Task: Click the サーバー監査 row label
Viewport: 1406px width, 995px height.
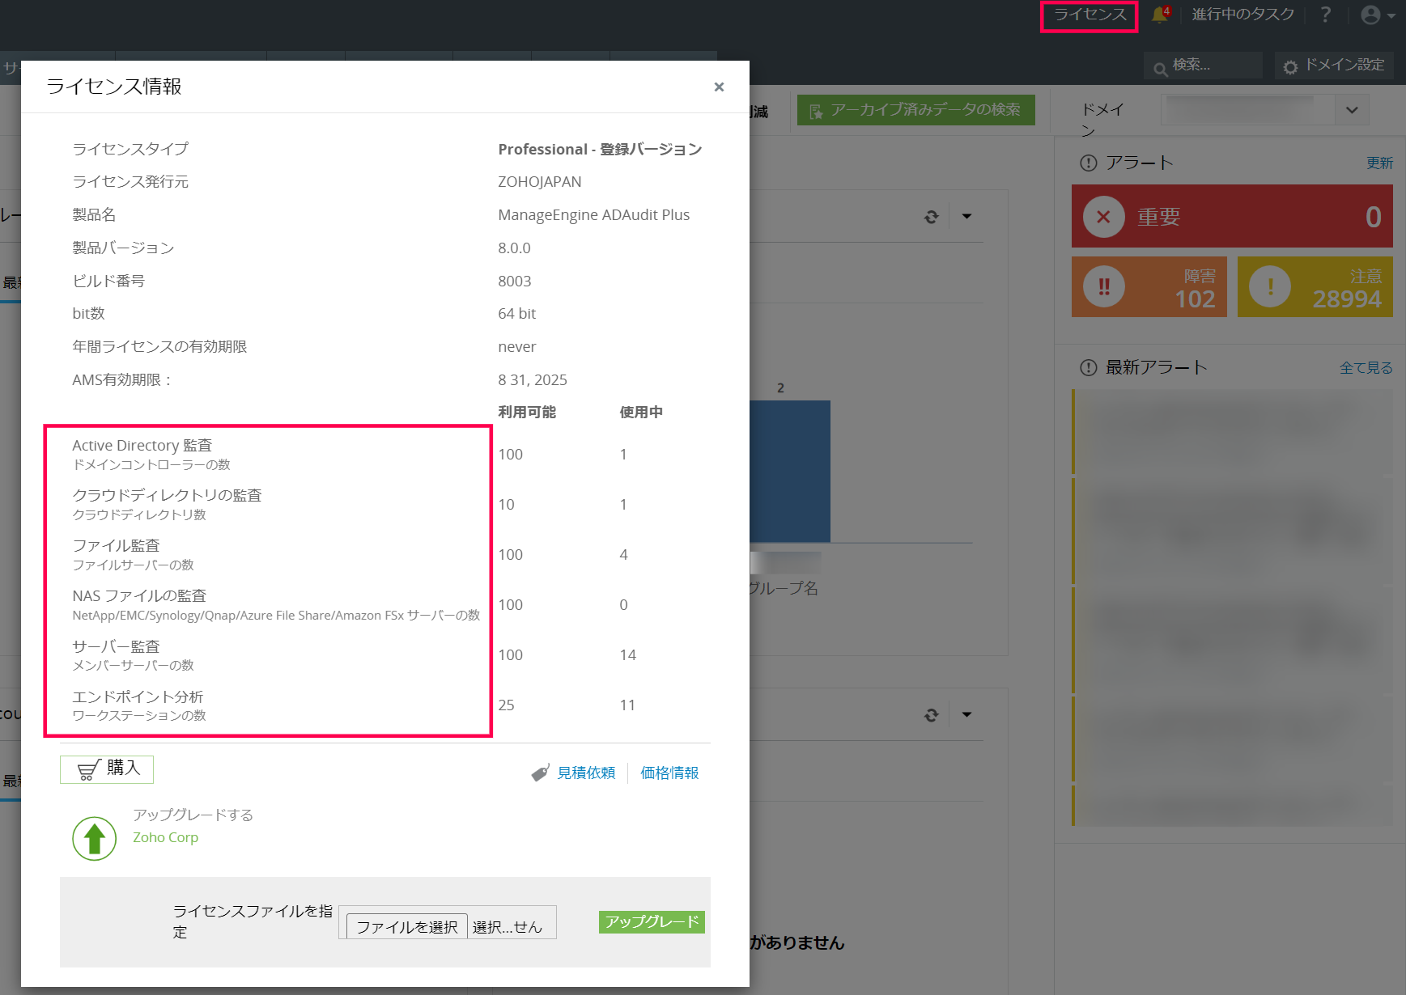Action: 116,647
